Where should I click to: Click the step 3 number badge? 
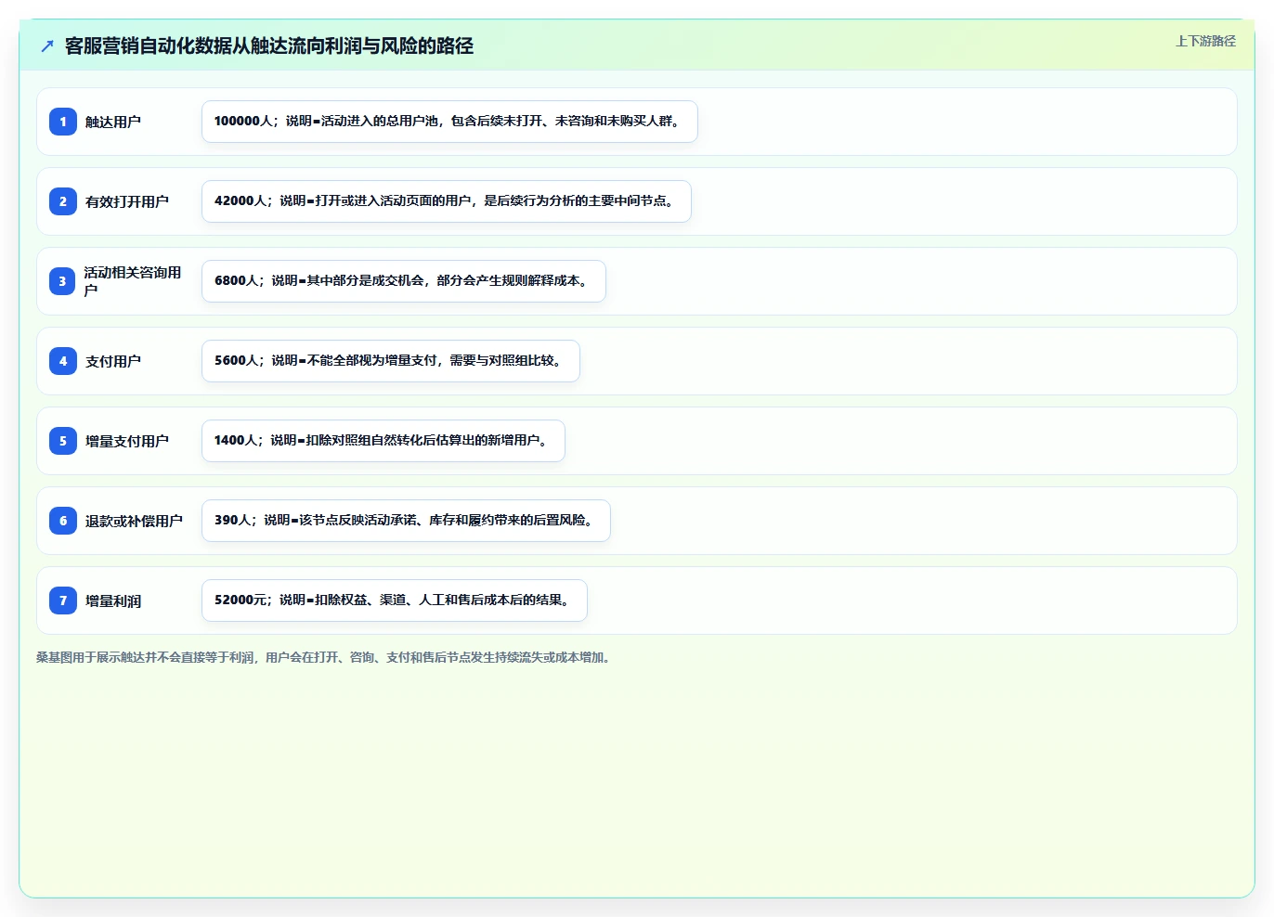(62, 281)
